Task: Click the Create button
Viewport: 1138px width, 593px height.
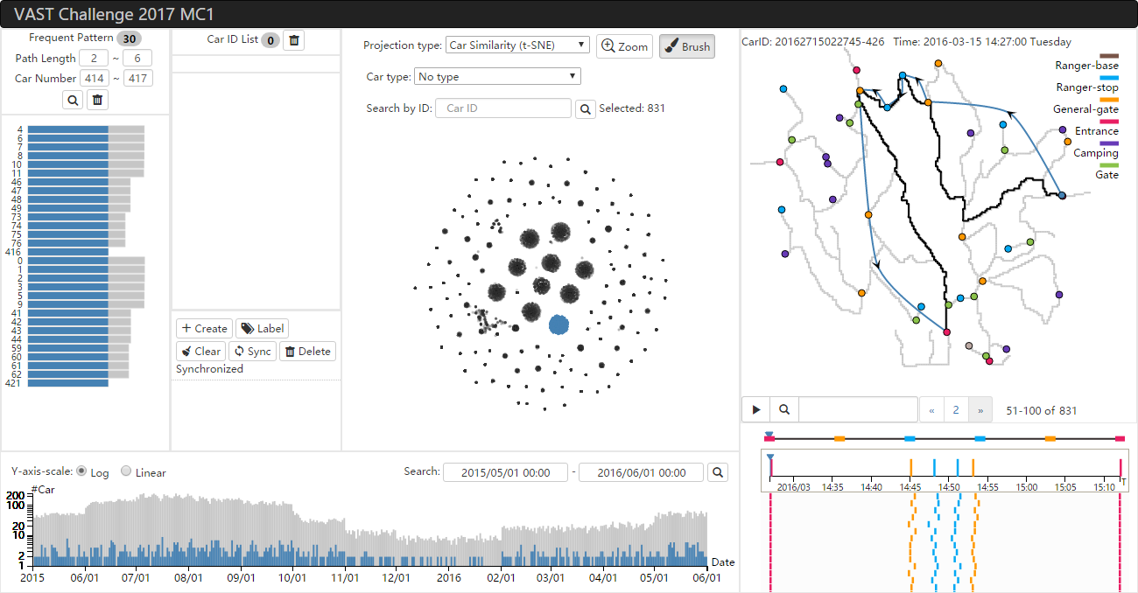Action: 204,328
